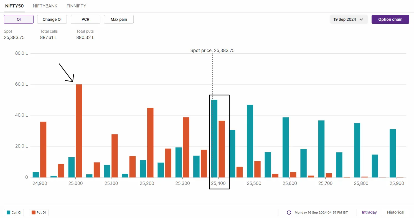The width and height of the screenshot is (414, 218).
Task: Click the 25,400 strike axis label
Action: [x=218, y=183]
